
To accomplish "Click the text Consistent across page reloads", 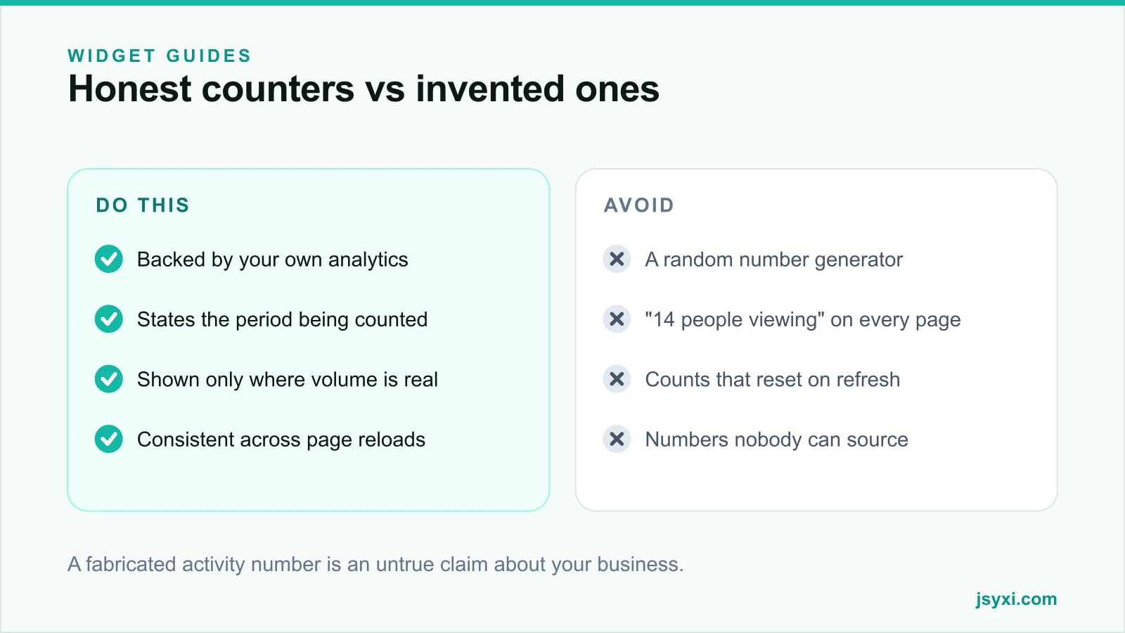I will pos(281,440).
